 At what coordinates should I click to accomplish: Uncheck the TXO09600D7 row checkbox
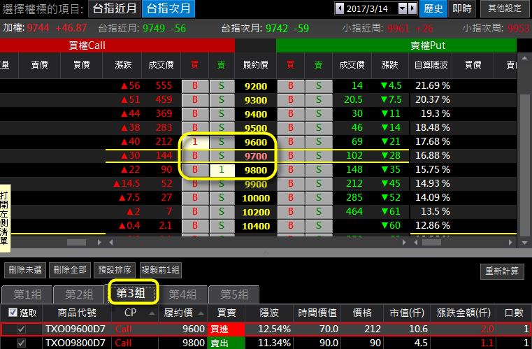coord(21,329)
